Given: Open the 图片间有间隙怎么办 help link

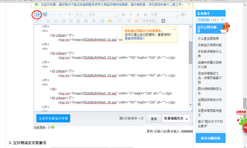Looking at the screenshot, I should point(210,91).
